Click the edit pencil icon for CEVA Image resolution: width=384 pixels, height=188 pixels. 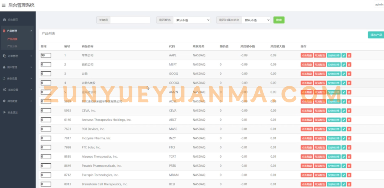344,111
